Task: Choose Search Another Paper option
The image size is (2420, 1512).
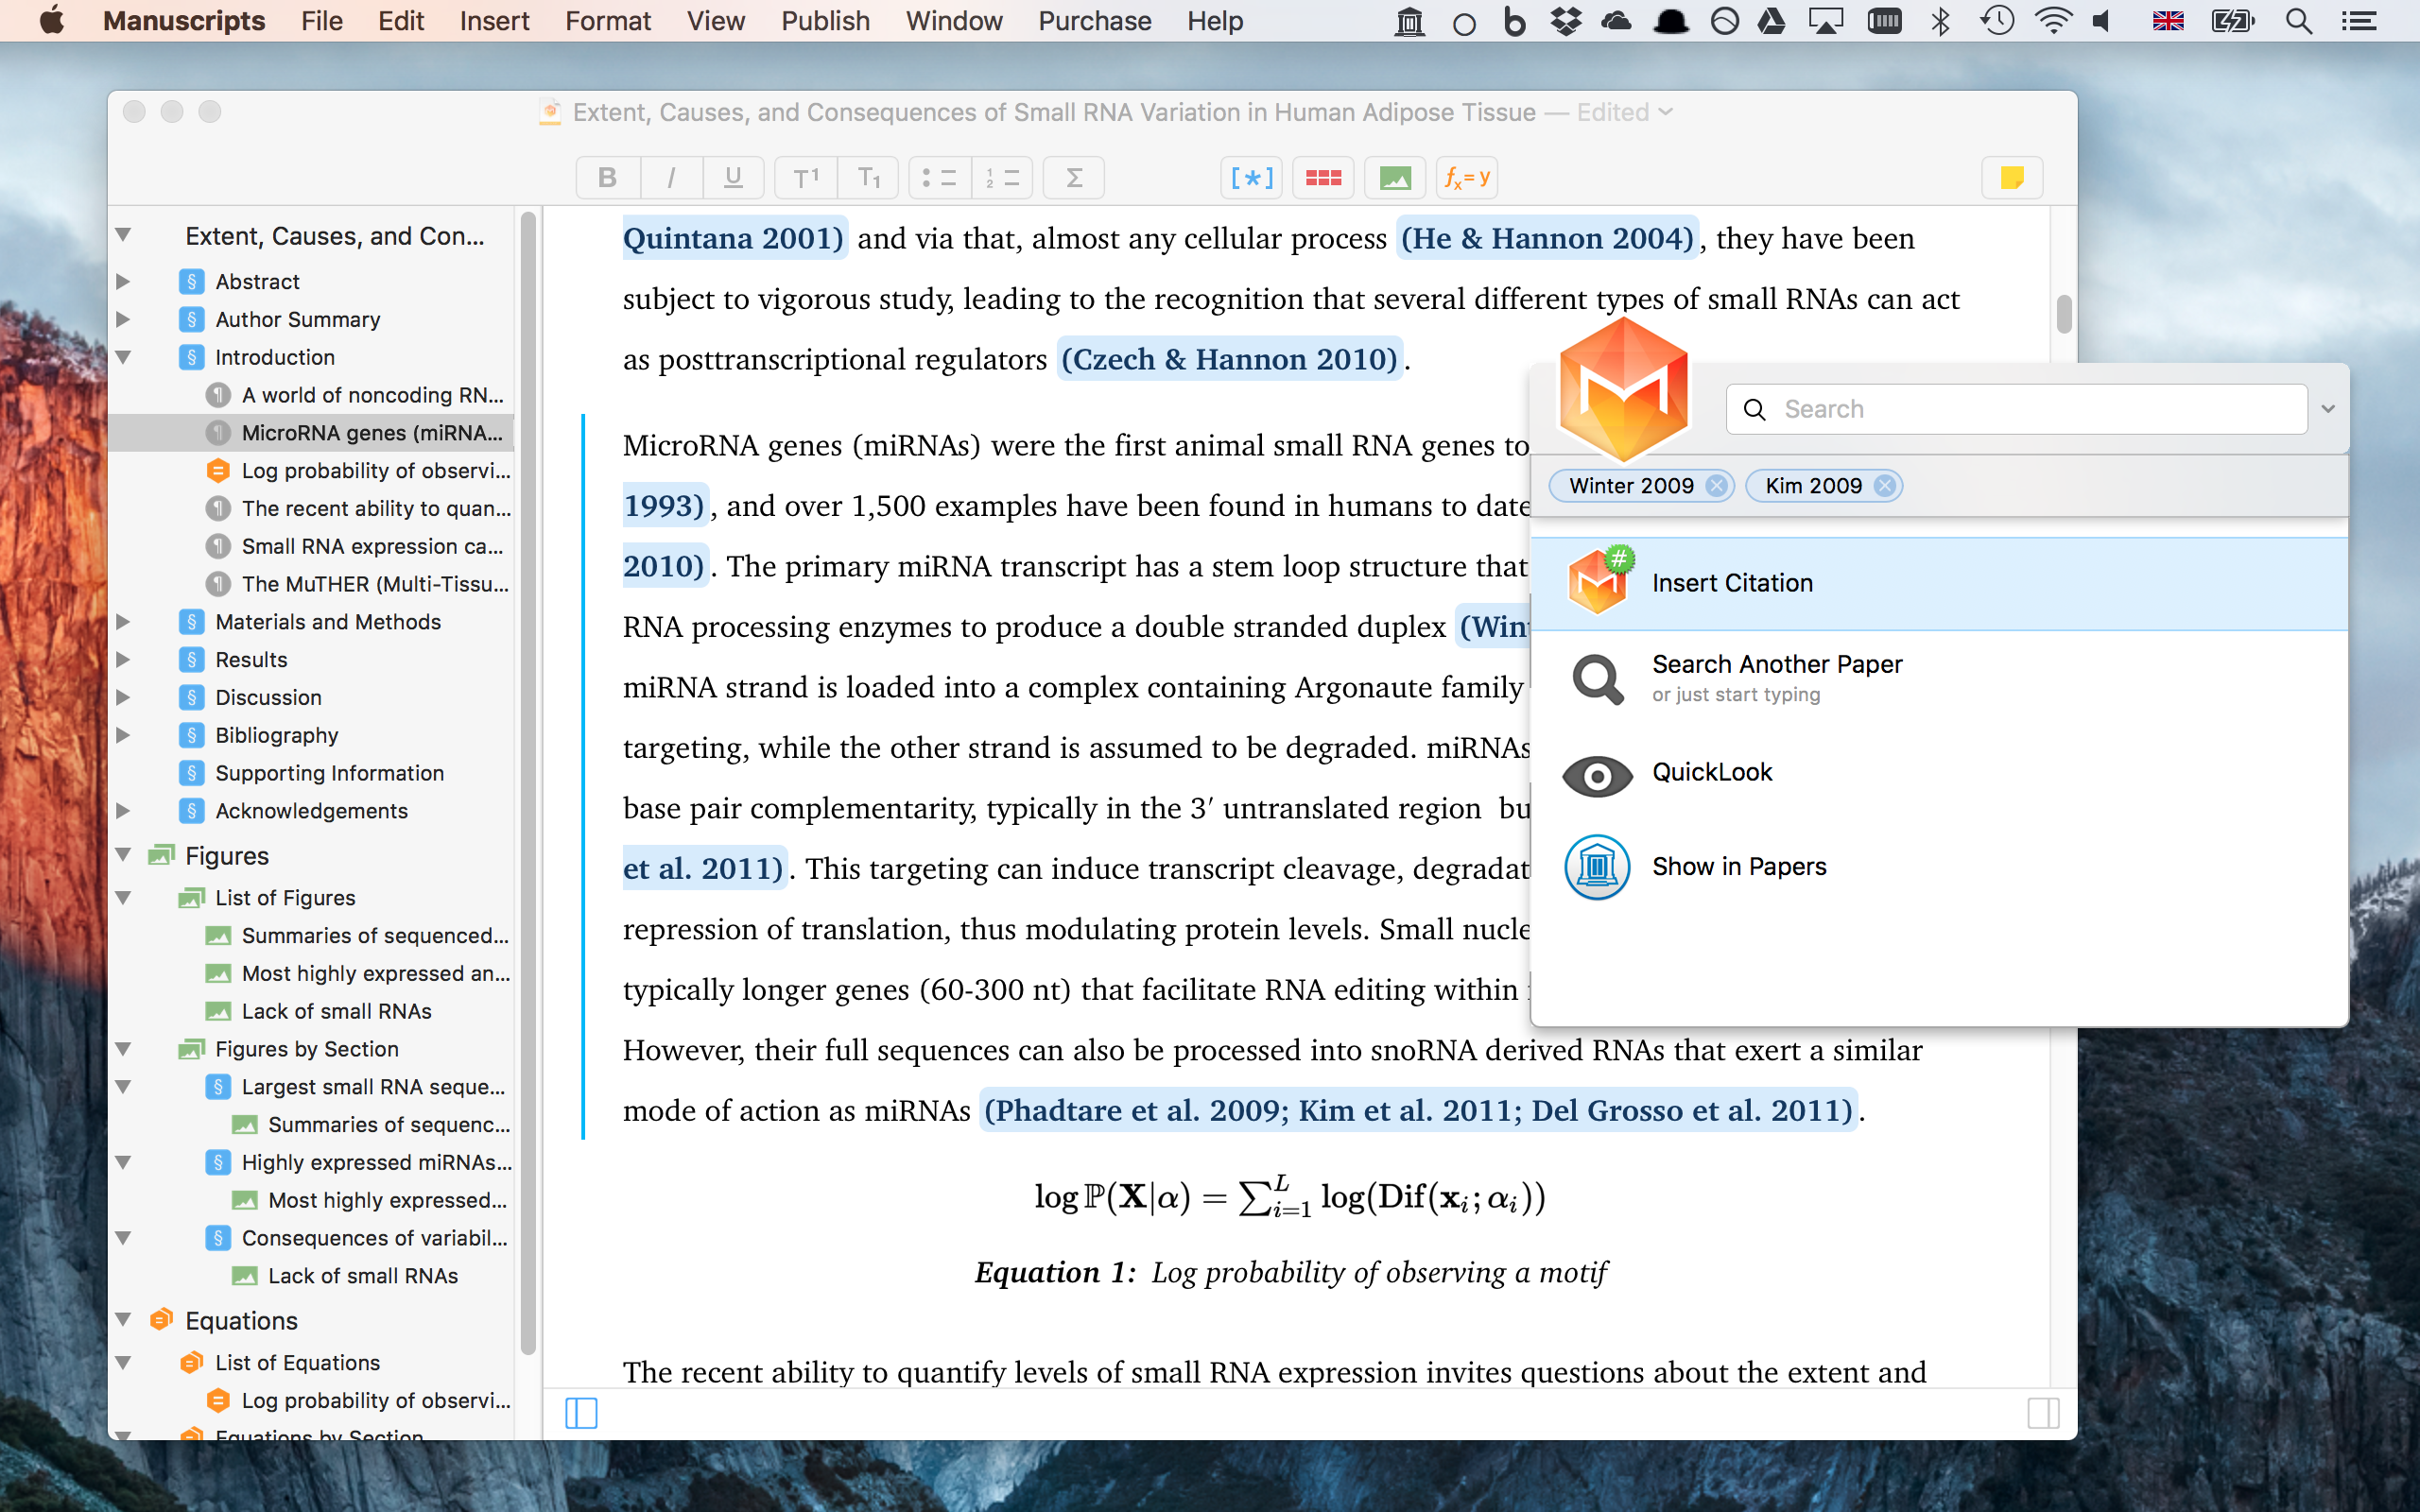Action: tap(1939, 678)
